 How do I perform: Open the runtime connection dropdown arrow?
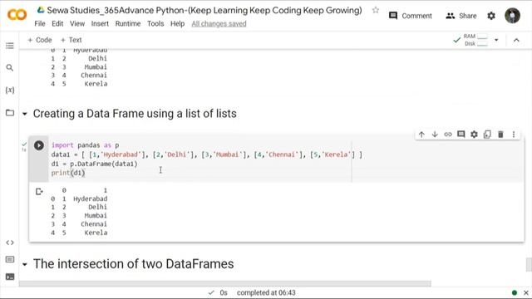(x=496, y=40)
